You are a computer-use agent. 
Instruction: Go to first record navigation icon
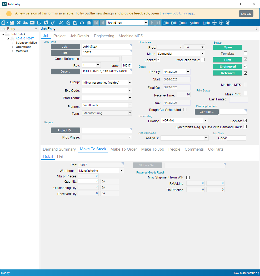(96, 23)
